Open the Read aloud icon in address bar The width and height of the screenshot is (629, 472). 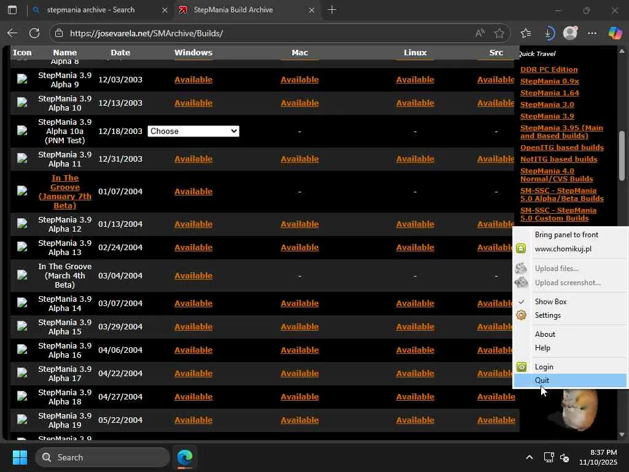tap(480, 33)
